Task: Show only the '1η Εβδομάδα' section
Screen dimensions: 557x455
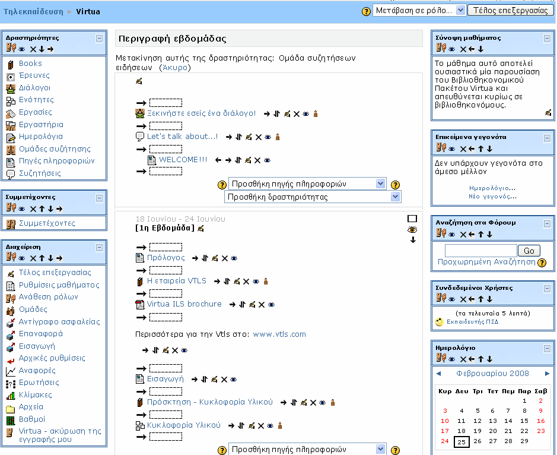Action: click(x=412, y=219)
